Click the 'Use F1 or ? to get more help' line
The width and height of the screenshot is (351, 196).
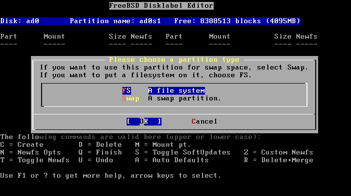pyautogui.click(x=111, y=176)
